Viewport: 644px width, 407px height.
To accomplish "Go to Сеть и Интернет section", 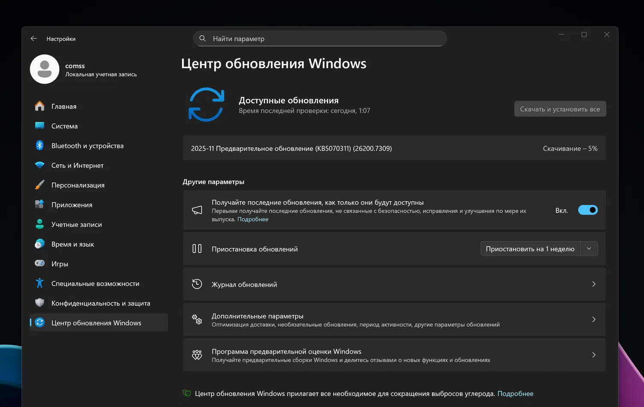I will (x=77, y=166).
